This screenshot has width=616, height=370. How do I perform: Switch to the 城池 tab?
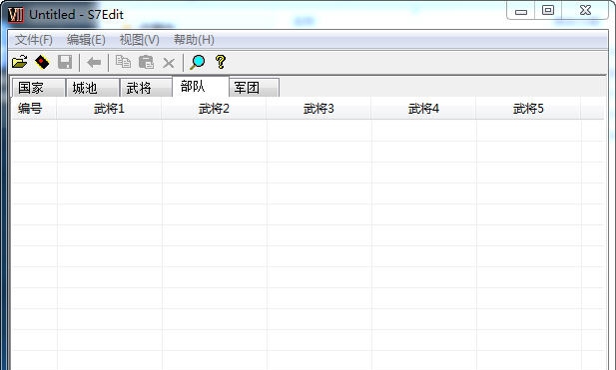[x=93, y=88]
